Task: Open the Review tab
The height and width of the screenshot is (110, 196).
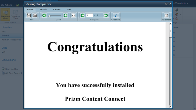Action: [57, 9]
